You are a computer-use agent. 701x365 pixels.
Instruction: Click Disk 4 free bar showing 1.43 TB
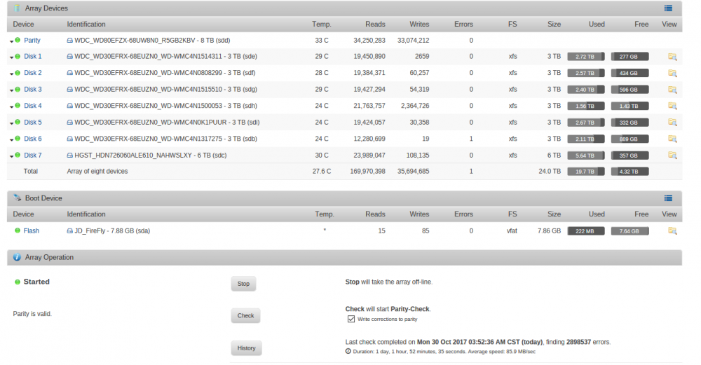[x=629, y=106]
